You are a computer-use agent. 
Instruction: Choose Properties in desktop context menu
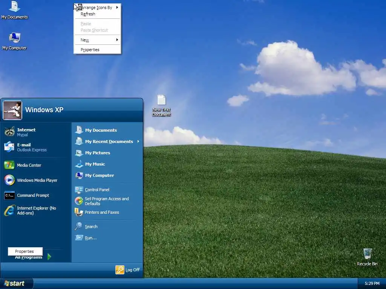pos(98,50)
